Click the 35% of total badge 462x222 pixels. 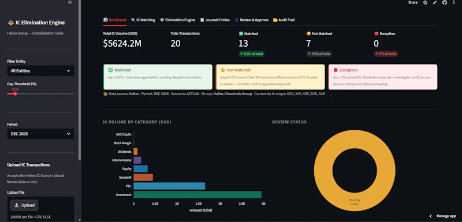coord(319,54)
